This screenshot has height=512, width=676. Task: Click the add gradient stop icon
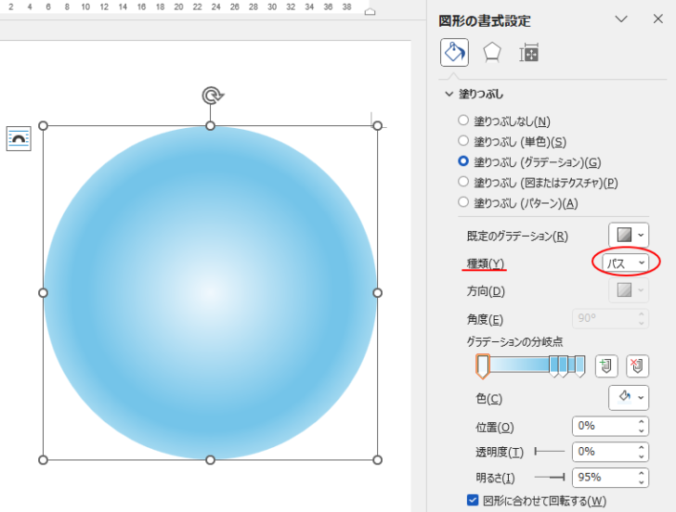click(606, 366)
